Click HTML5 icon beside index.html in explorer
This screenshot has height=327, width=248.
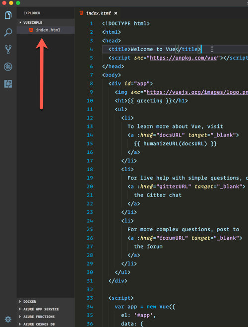coord(31,30)
